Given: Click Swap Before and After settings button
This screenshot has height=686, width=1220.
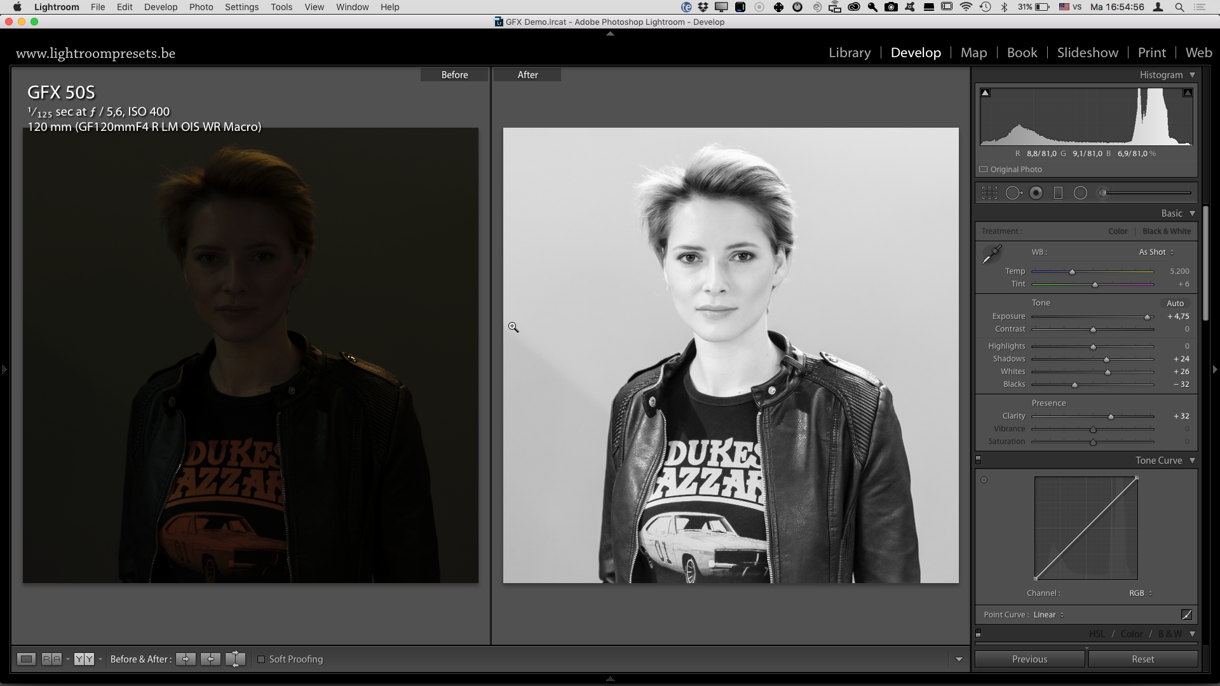Looking at the screenshot, I should [x=235, y=659].
